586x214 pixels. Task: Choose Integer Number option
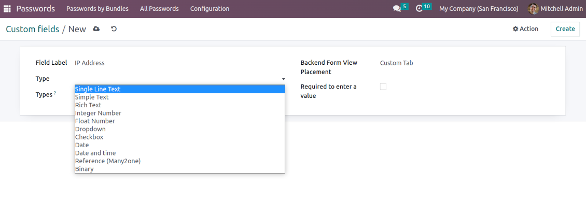[x=180, y=113]
